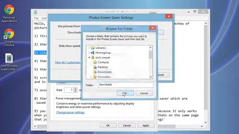Select the zack sawyer user folder icon
The width and height of the screenshot is (239, 134).
point(93,57)
